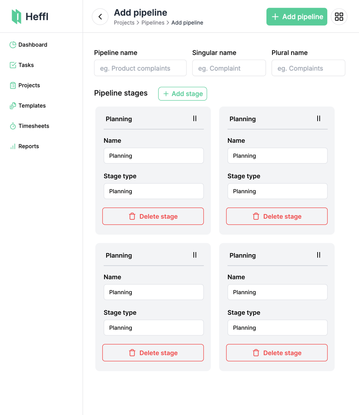Open Stage type selector of top-right stage

[278, 191]
